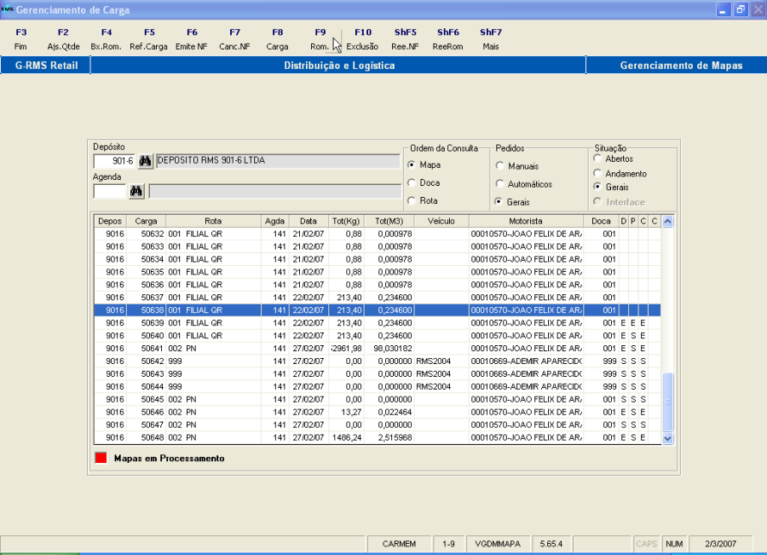Click the Data column header

(x=309, y=221)
